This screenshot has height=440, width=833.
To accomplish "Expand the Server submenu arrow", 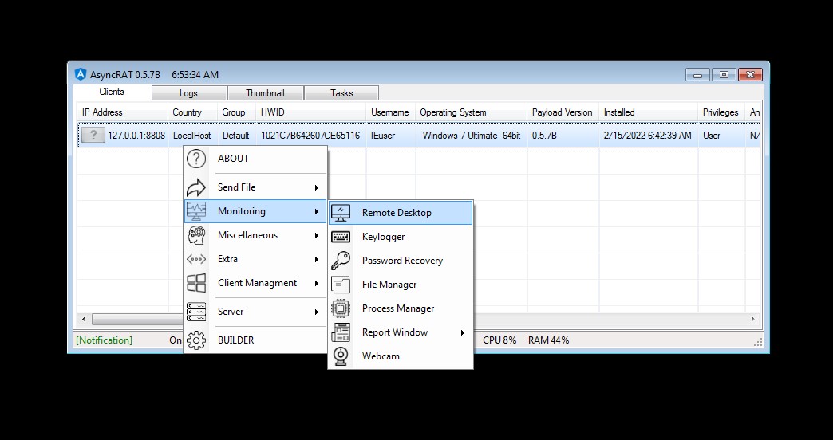I will pos(317,312).
